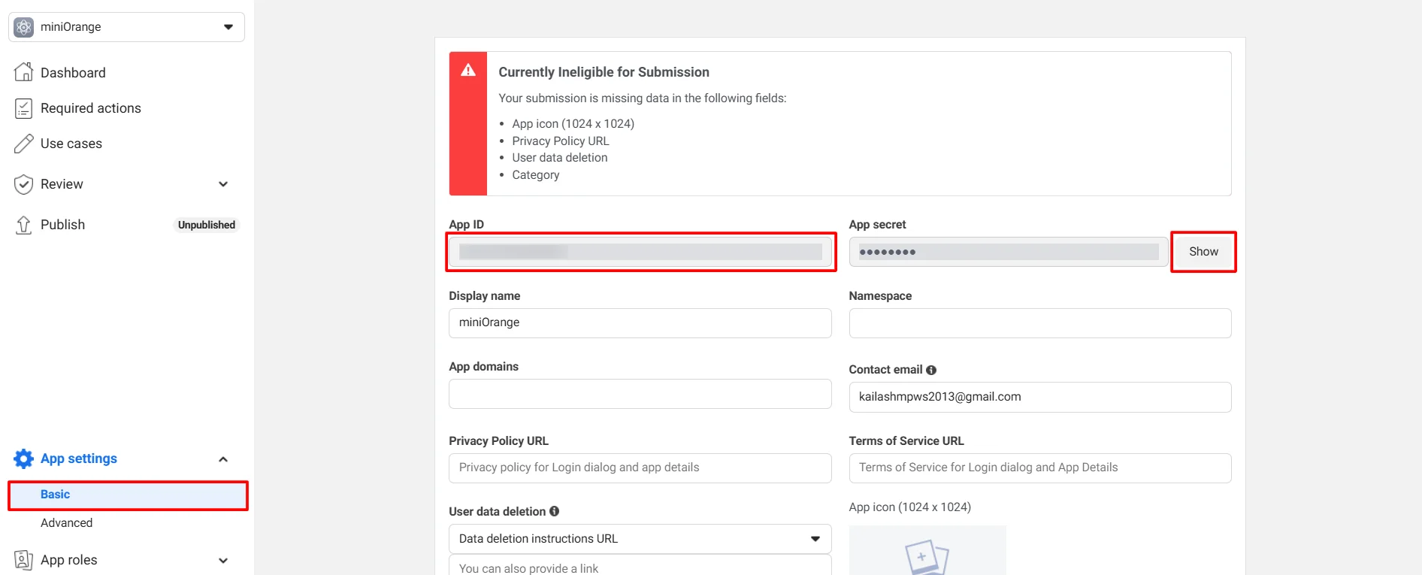Click the Display name field with miniOrange
The height and width of the screenshot is (575, 1422).
click(x=640, y=323)
